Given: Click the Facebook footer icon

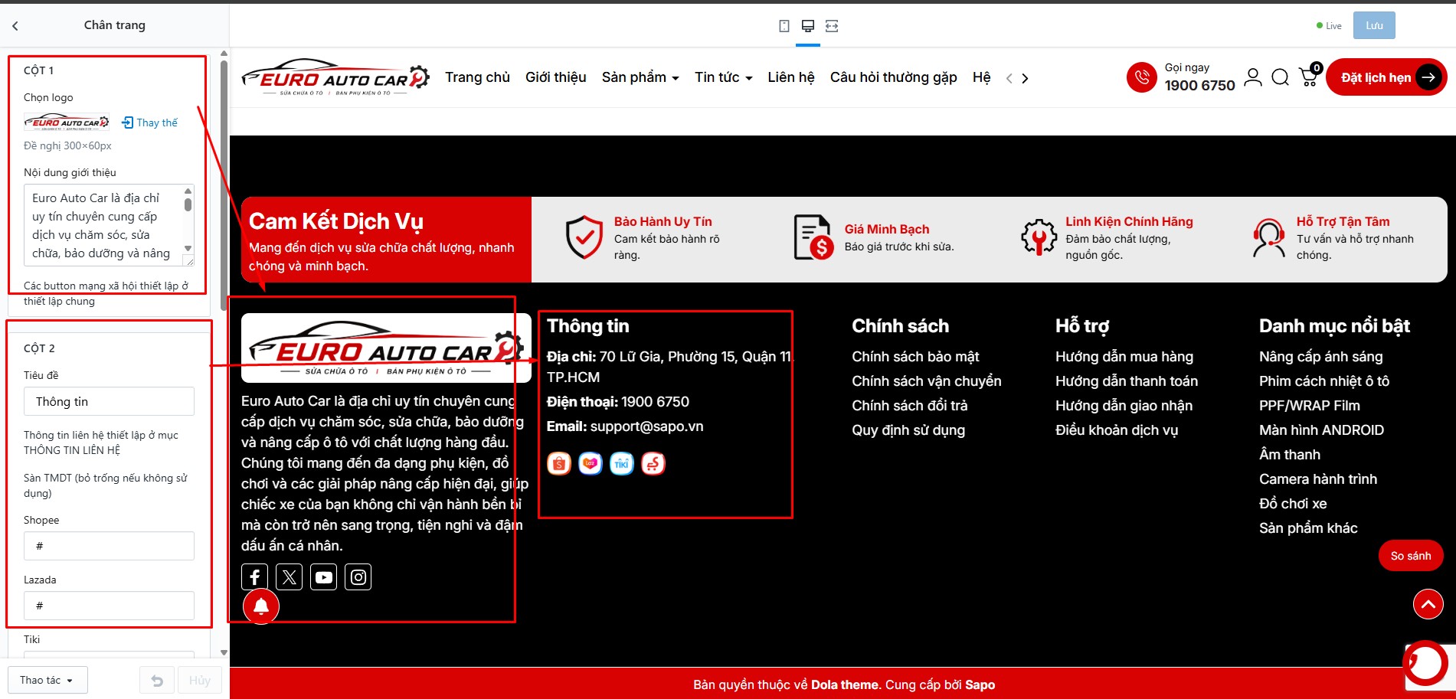Looking at the screenshot, I should pyautogui.click(x=254, y=577).
